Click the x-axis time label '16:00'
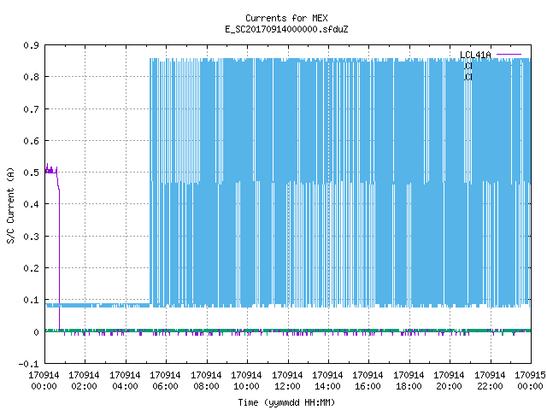 [368, 386]
